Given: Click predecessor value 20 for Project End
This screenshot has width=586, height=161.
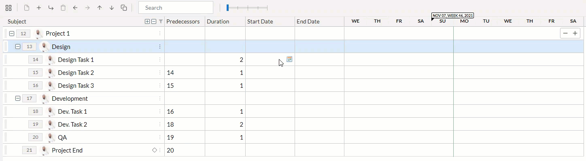Looking at the screenshot, I should [x=170, y=150].
